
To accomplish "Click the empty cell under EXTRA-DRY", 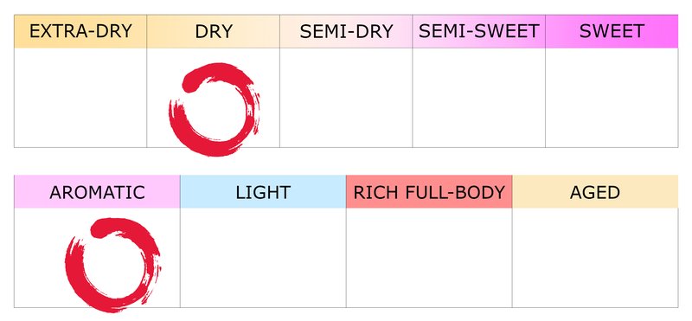I will click(80, 98).
